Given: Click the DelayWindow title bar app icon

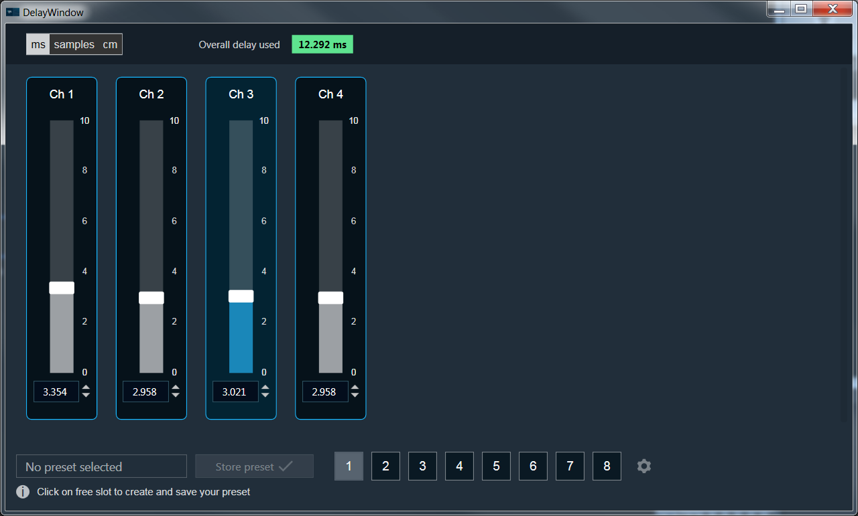Looking at the screenshot, I should click(13, 12).
